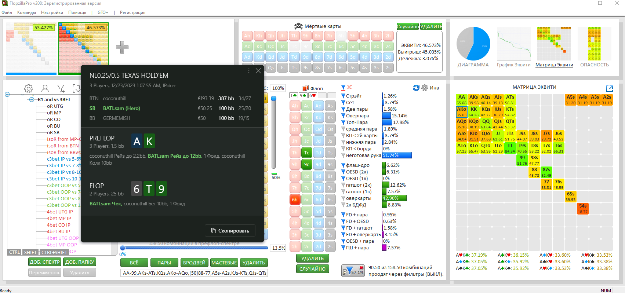
Task: Close the hand history popup with the X
Action: tap(258, 71)
